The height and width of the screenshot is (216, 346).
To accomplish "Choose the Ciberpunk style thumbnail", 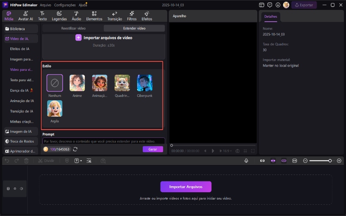I will [x=145, y=83].
